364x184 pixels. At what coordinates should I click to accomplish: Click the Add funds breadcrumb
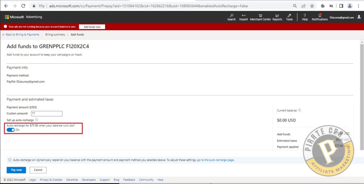(77, 34)
